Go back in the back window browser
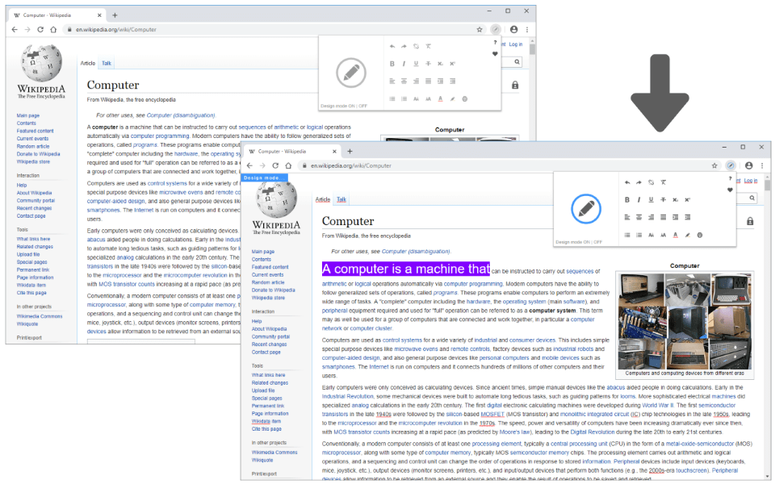 click(15, 30)
